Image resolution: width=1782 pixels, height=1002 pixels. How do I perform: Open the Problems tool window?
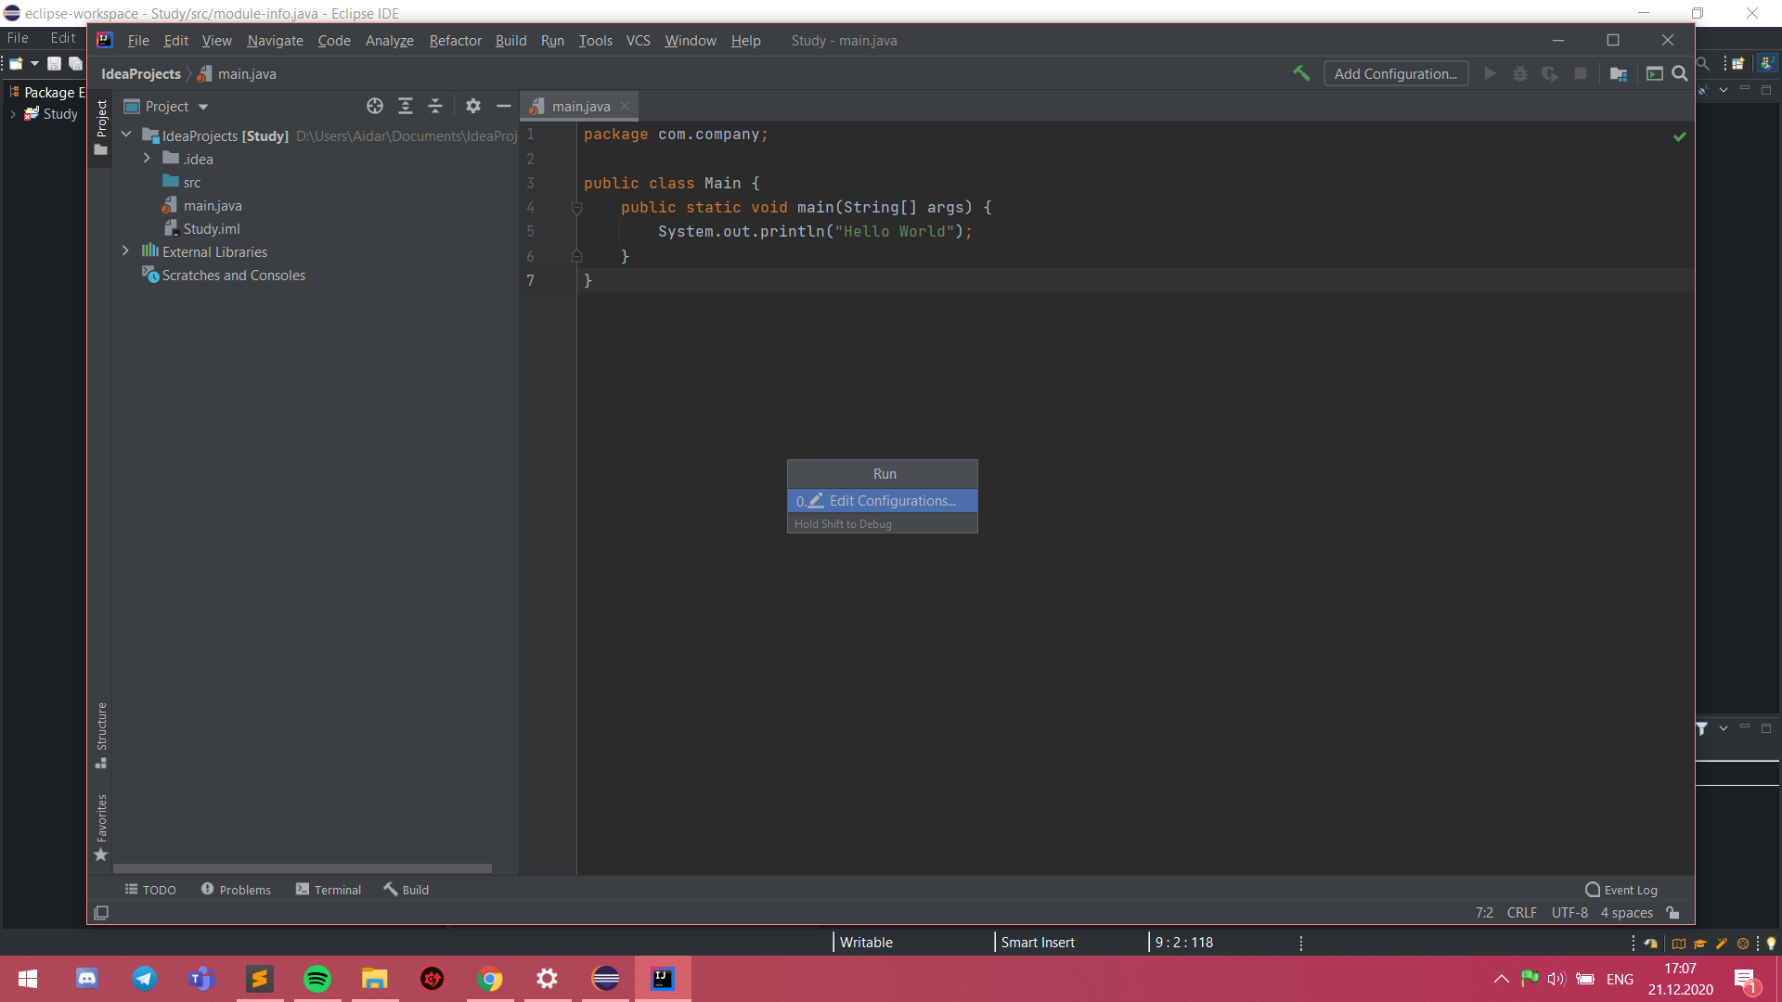coord(236,890)
